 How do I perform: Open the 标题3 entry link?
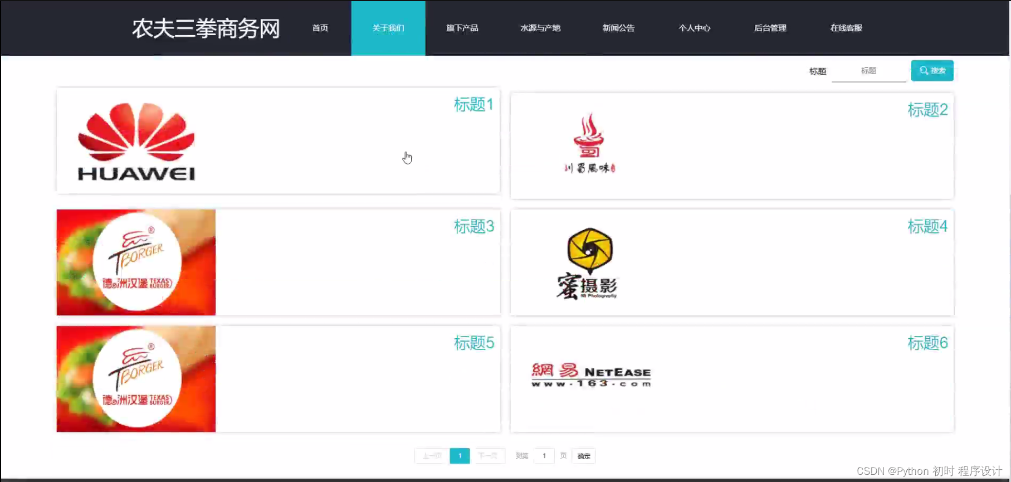(474, 226)
